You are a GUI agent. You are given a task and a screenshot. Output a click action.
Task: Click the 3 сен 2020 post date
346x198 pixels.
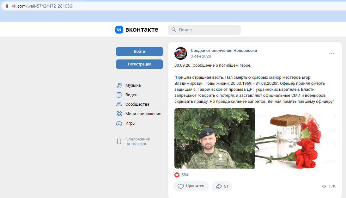(201, 56)
